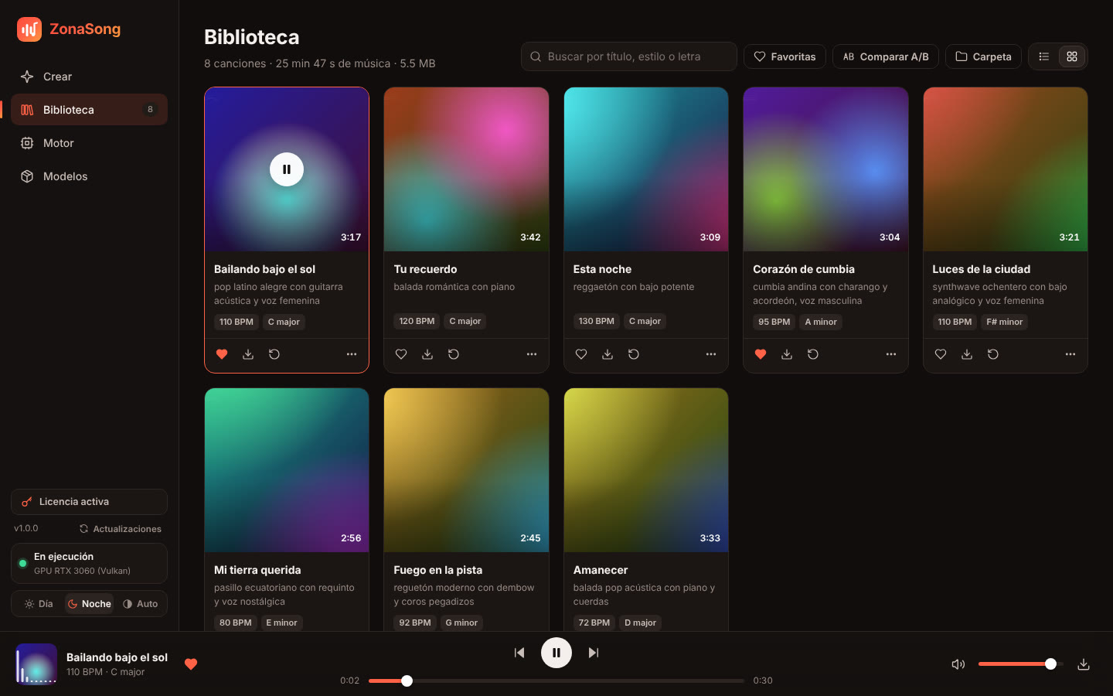Download the Tu recuerdo song
Image resolution: width=1113 pixels, height=696 pixels.
coord(427,354)
